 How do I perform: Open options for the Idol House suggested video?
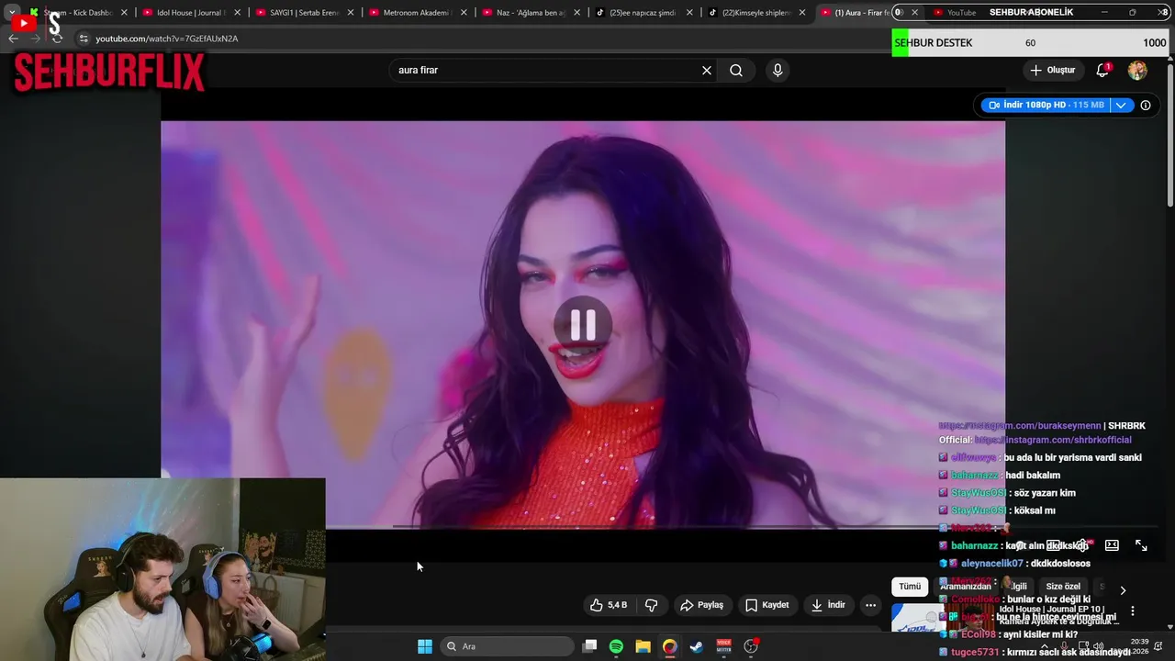1132,611
